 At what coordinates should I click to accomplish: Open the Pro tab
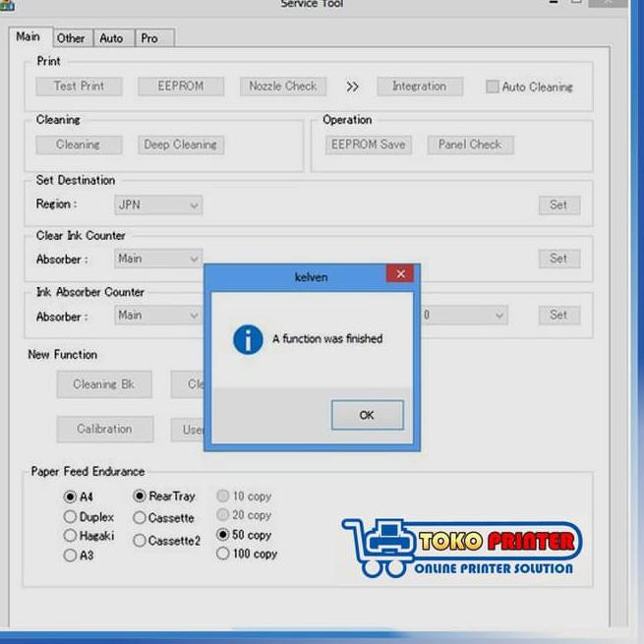click(148, 38)
